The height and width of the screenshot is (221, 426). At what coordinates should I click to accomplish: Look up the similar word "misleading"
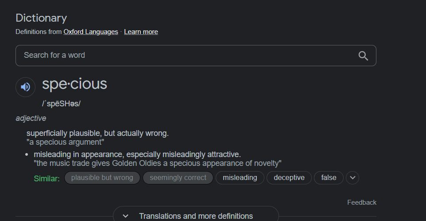pos(240,178)
